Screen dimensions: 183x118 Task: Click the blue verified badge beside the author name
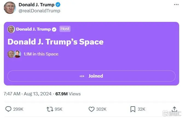pos(58,5)
